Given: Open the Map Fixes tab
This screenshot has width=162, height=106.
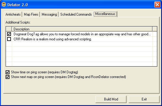Looking at the screenshot, I should 31,14.
